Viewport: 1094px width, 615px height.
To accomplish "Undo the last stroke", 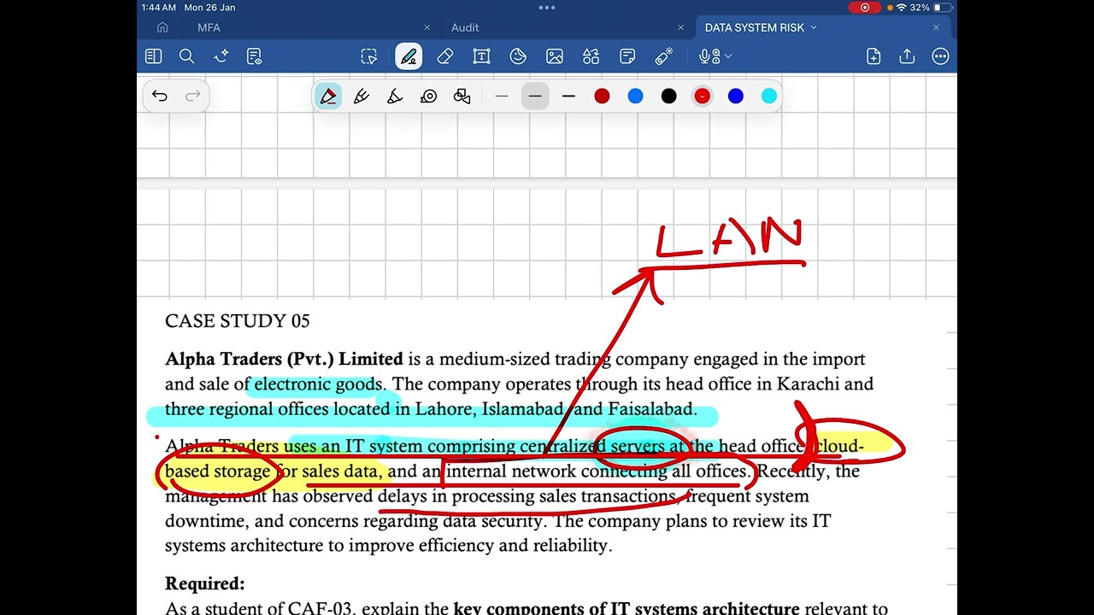I will point(160,96).
